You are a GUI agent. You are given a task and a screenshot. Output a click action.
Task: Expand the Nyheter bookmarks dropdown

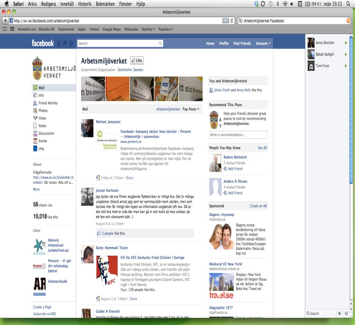tap(148, 29)
